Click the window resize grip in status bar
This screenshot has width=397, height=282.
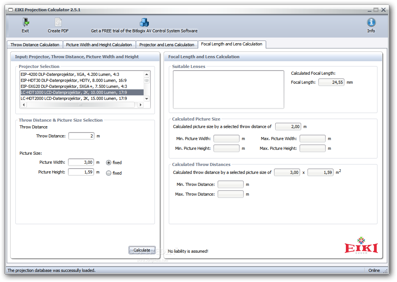386,271
